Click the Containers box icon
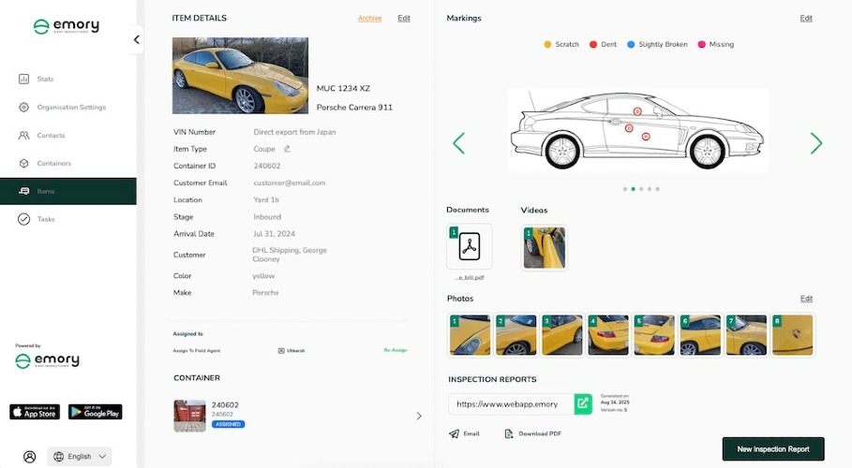 pos(24,164)
